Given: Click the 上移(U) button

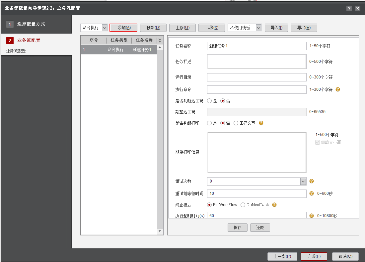Looking at the screenshot, I should pyautogui.click(x=183, y=28).
